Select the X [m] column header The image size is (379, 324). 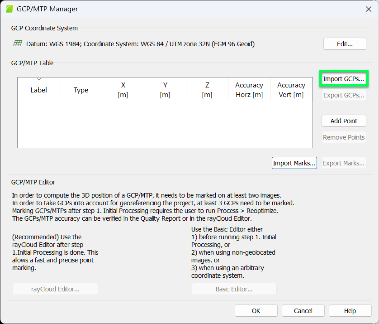point(123,90)
